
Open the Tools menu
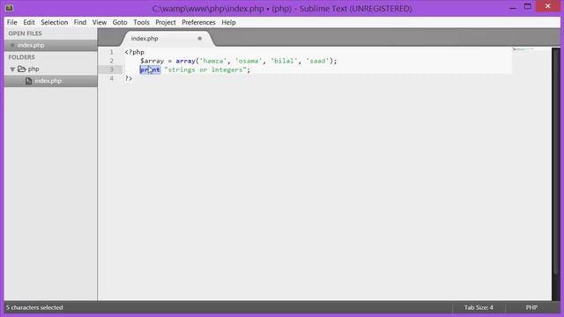141,22
